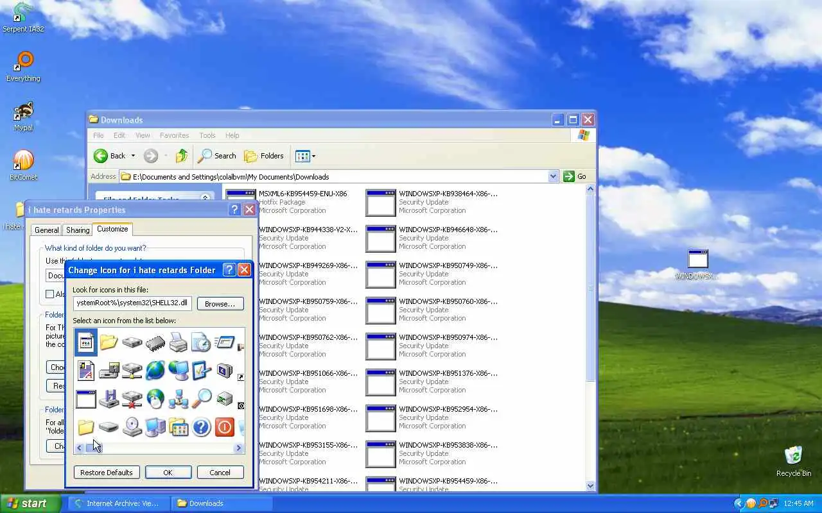Click the icon file path field
Image resolution: width=822 pixels, height=513 pixels.
[x=132, y=303]
